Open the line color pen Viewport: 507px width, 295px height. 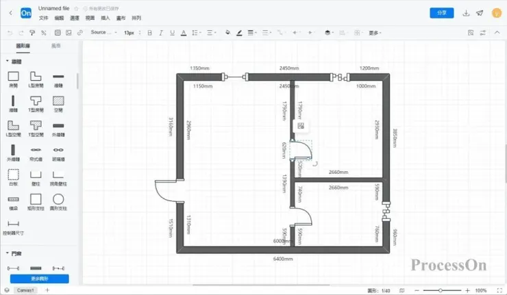coord(239,33)
